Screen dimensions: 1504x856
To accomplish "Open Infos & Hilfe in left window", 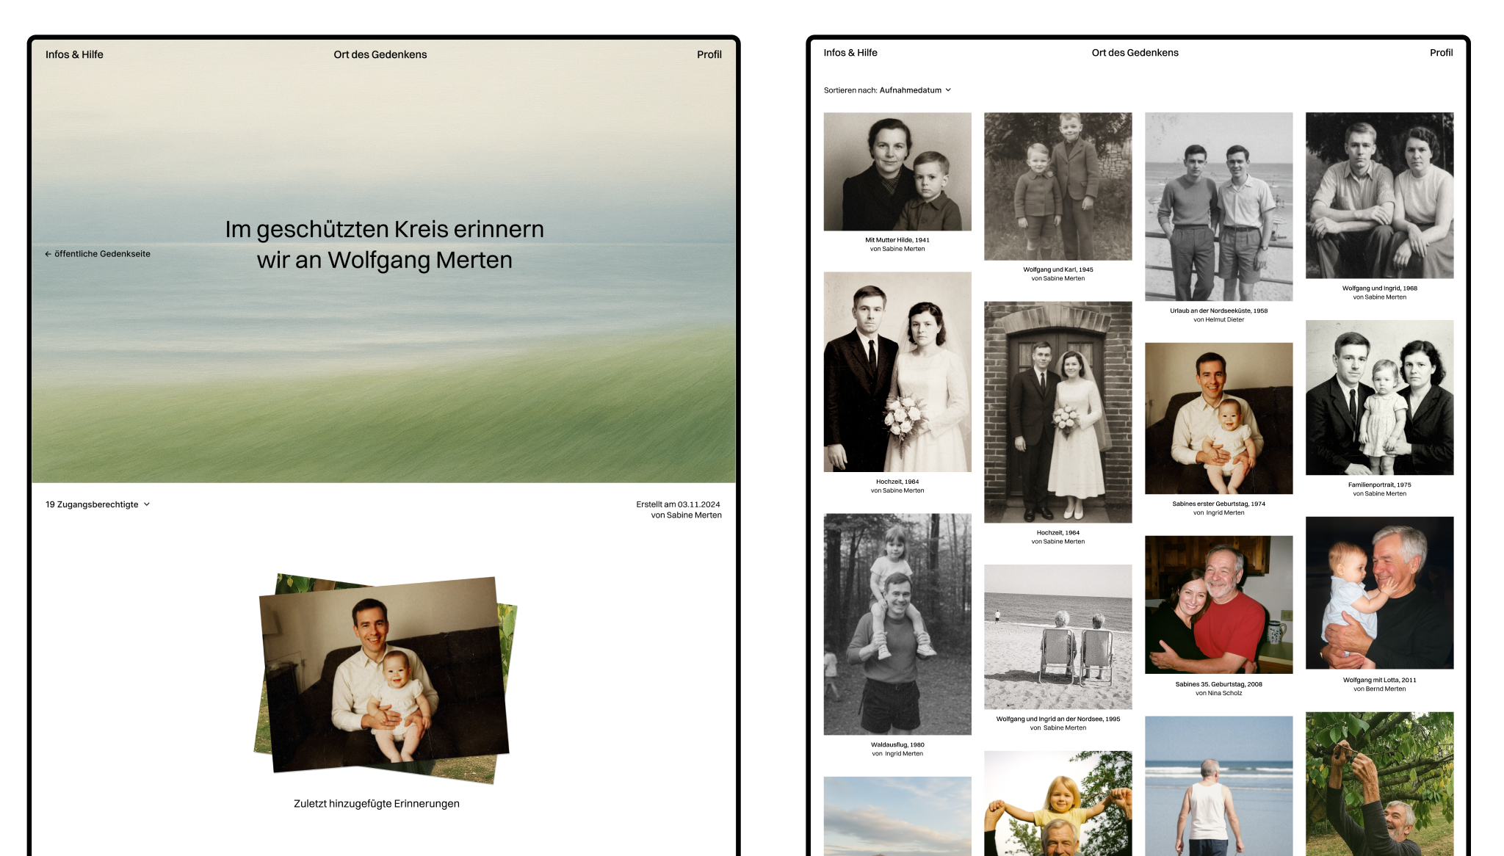I will coord(74,54).
